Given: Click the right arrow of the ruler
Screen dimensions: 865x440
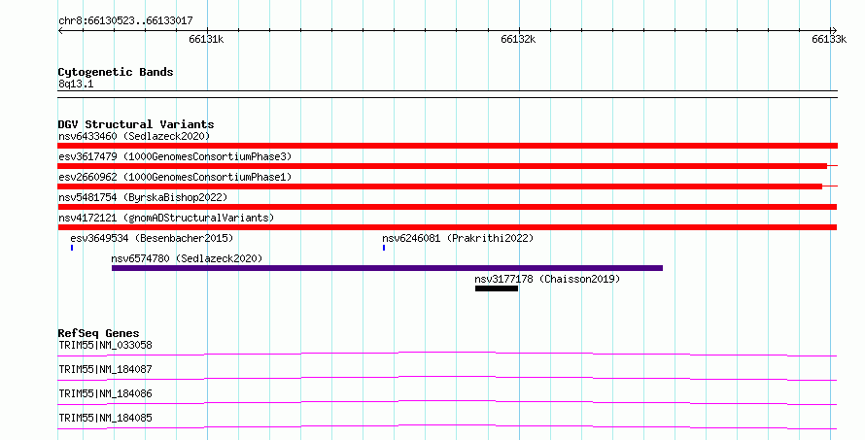Looking at the screenshot, I should 834,31.
